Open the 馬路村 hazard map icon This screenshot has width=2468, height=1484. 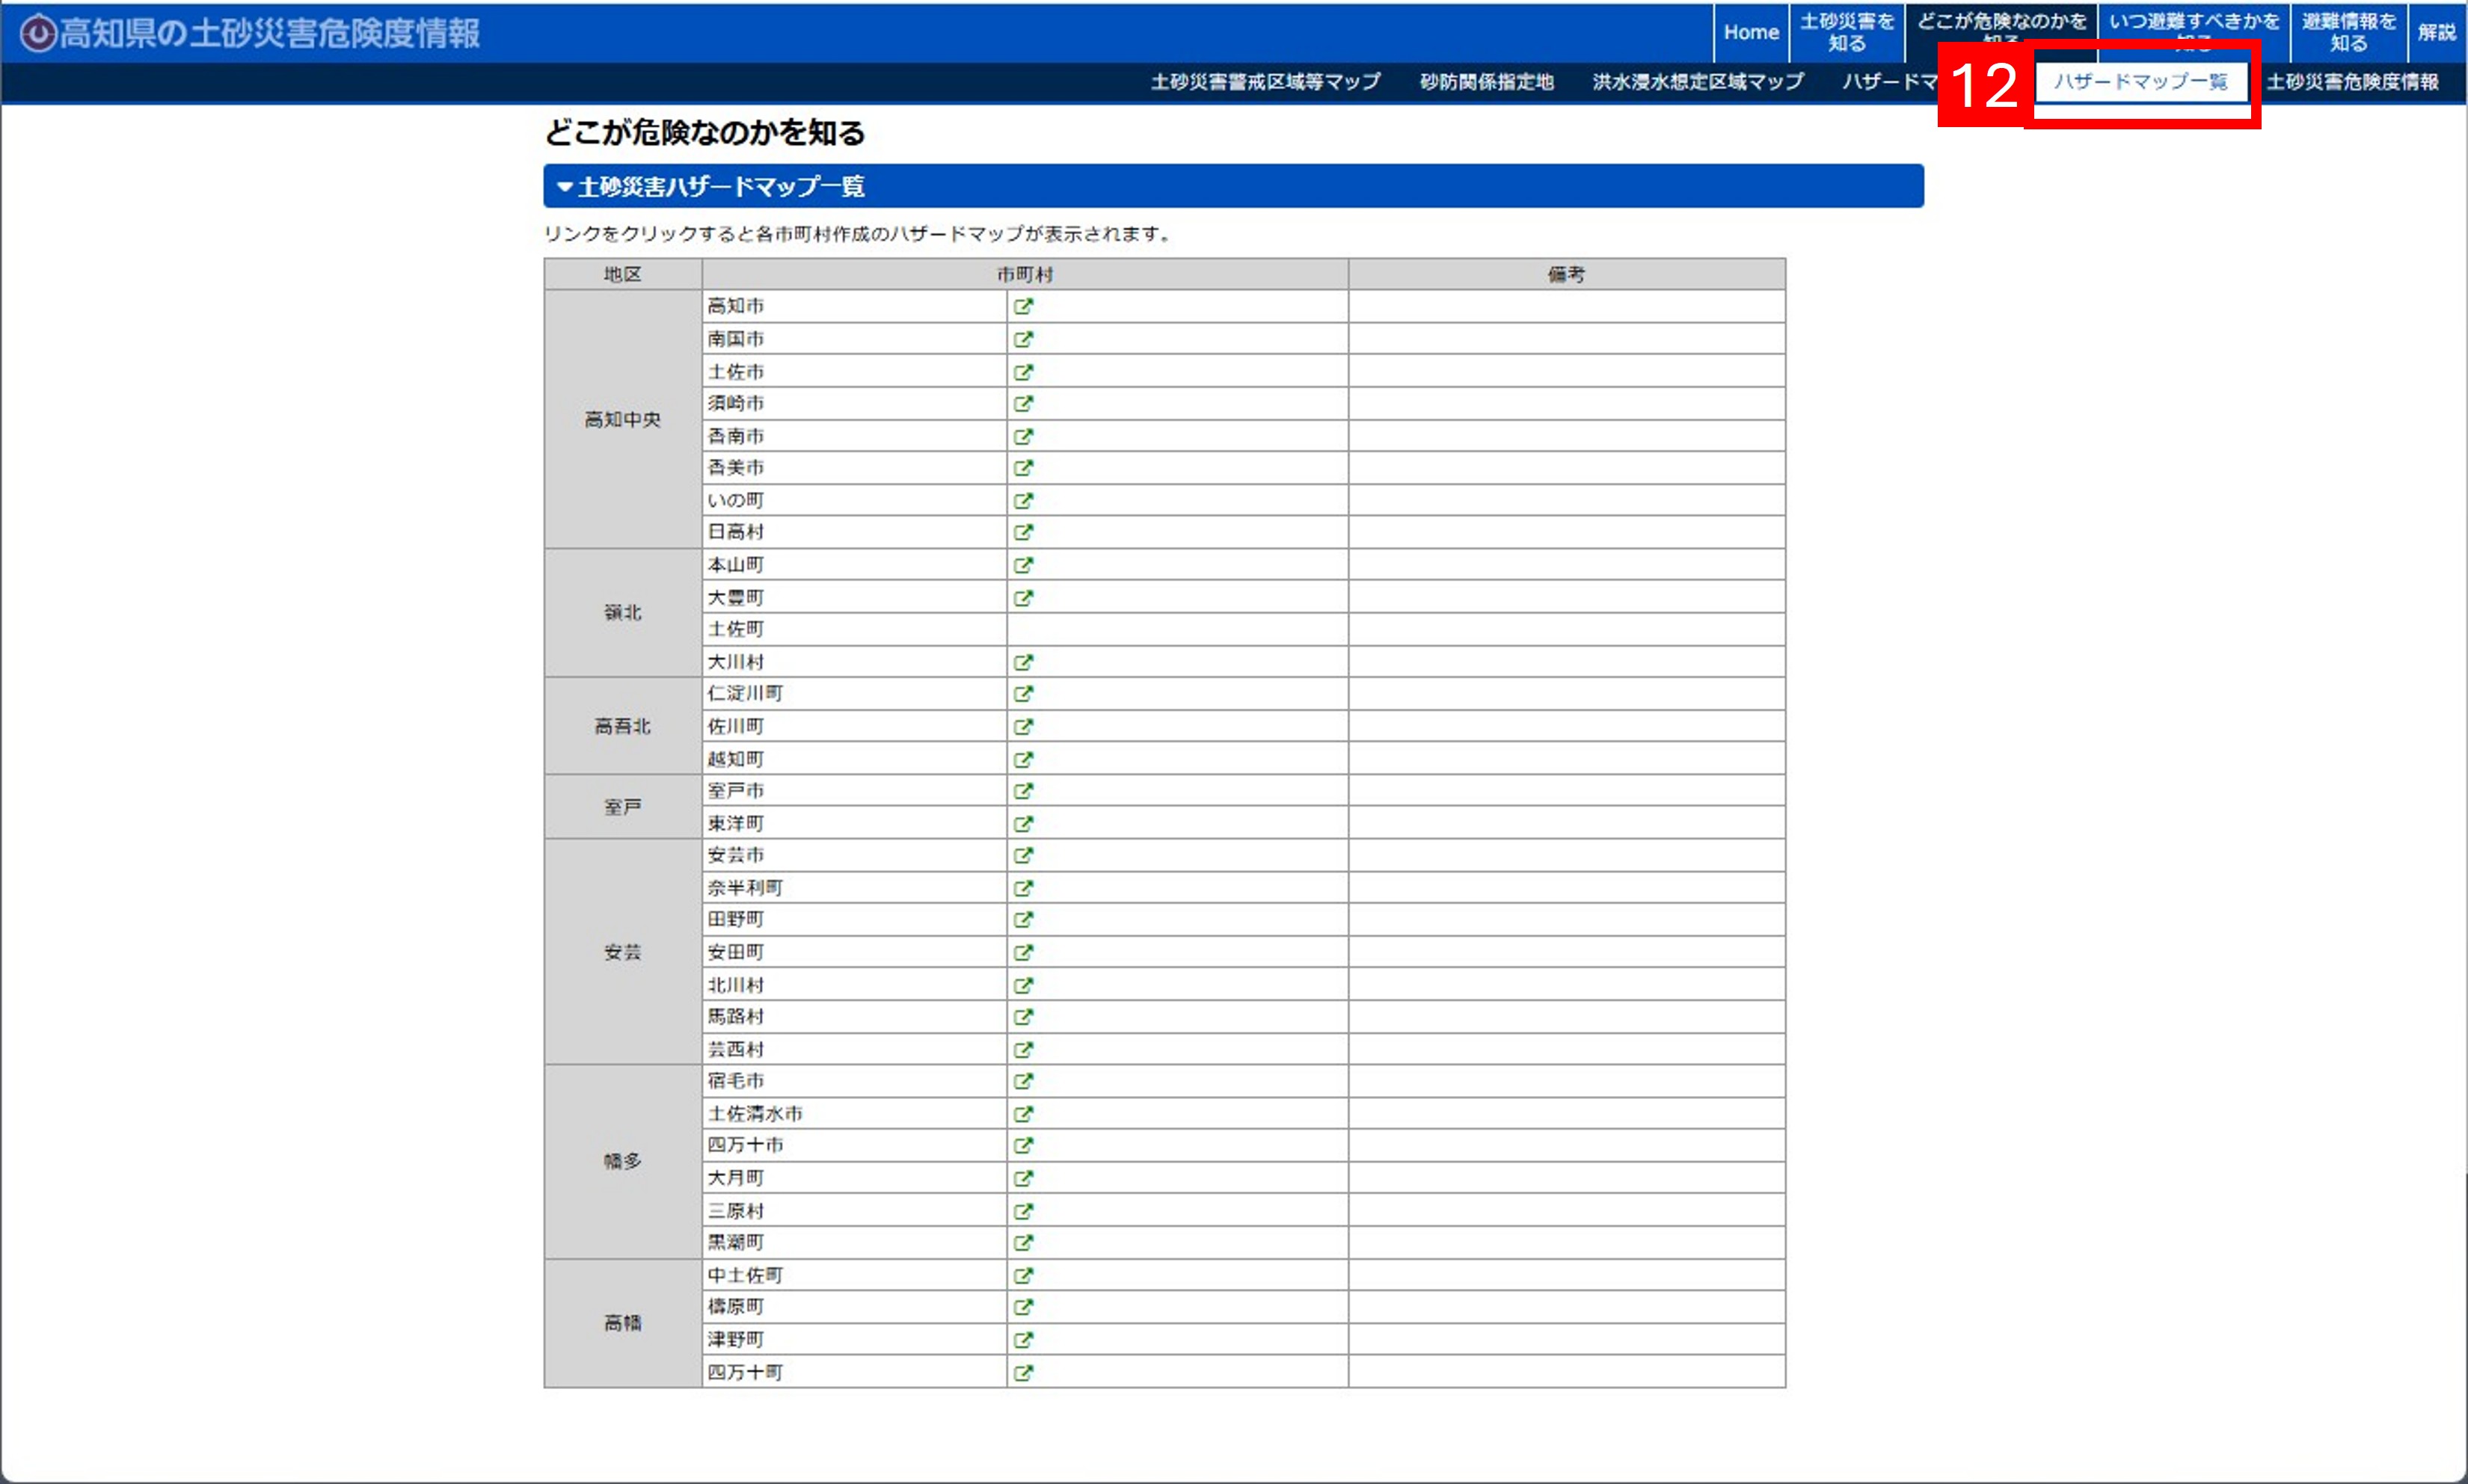click(x=1022, y=1017)
